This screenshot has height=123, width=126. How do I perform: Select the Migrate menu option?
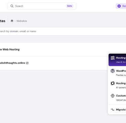(x=117, y=110)
